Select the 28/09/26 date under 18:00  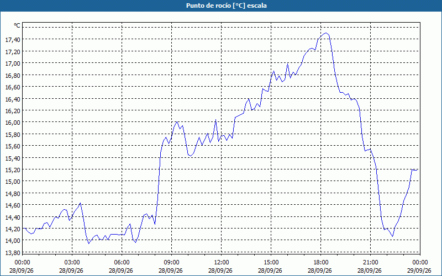tap(320, 270)
